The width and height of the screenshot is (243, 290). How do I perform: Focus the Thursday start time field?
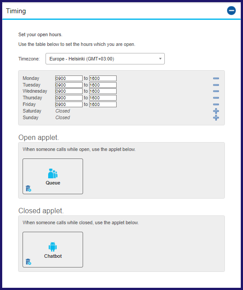69,98
